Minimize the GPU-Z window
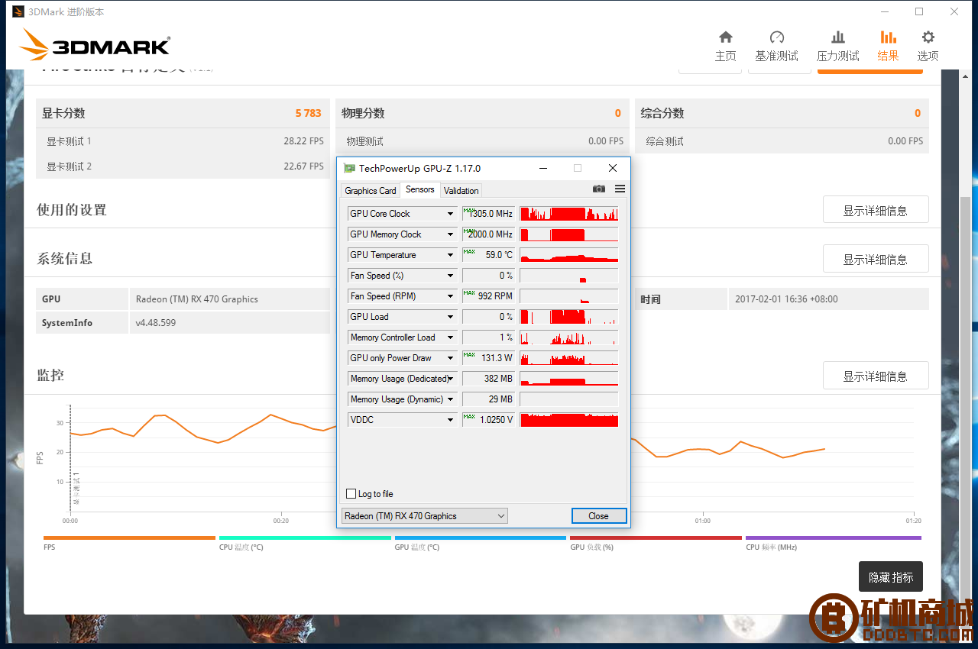Screen dimensions: 978x649 (542, 168)
